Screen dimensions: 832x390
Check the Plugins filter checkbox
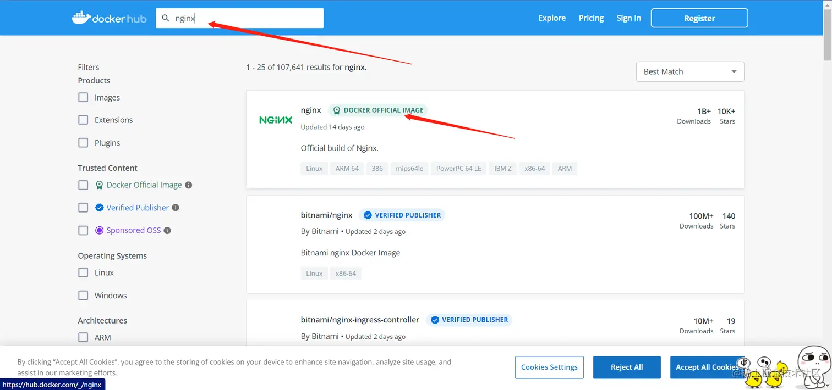point(83,143)
